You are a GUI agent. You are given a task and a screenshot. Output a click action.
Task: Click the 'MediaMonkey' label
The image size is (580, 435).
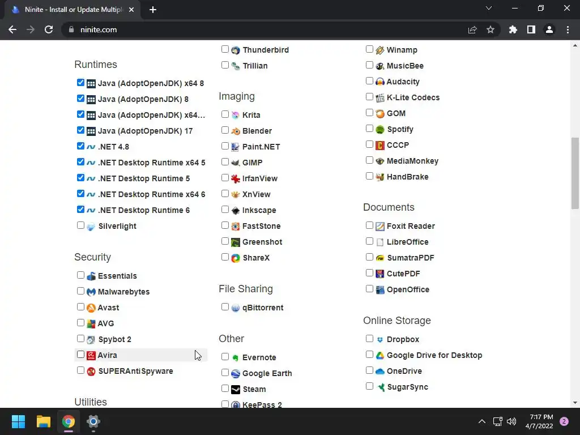coord(412,161)
